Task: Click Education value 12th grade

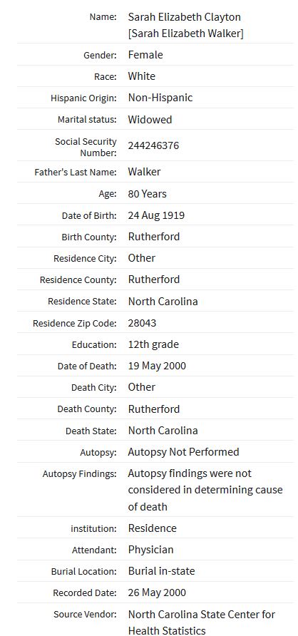Action: [x=153, y=344]
